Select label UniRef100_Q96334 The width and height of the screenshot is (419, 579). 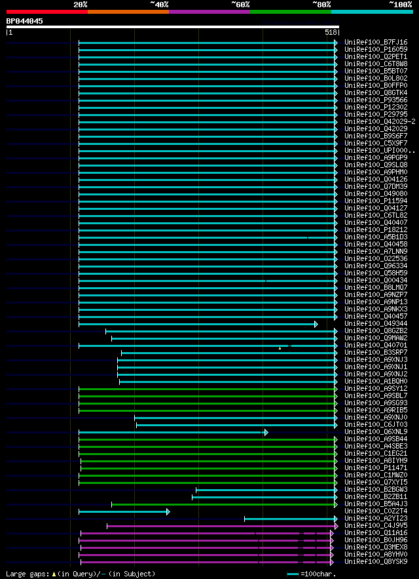376,266
